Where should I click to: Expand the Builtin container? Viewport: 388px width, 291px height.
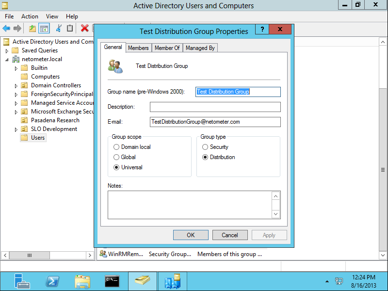tap(15, 67)
